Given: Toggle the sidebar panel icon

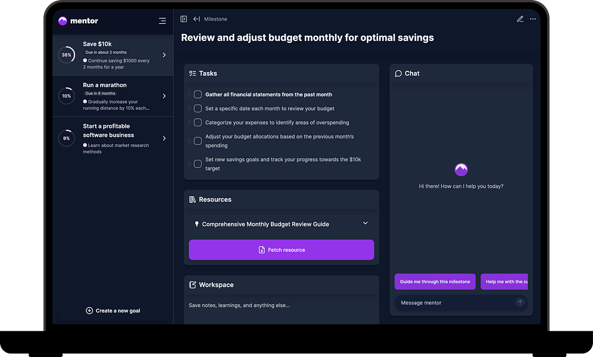Looking at the screenshot, I should [184, 19].
